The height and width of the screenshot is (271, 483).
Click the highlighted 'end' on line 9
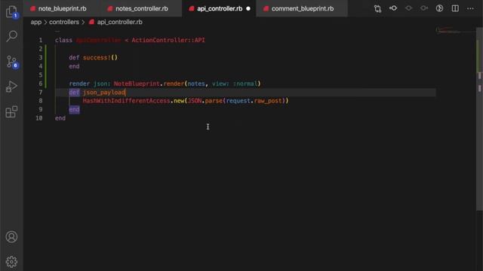point(74,109)
